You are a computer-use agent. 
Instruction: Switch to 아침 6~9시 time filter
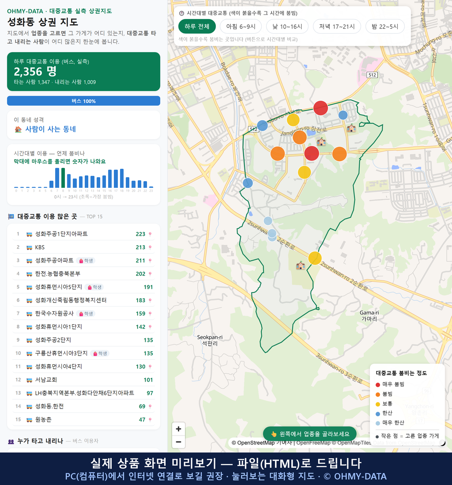click(241, 27)
